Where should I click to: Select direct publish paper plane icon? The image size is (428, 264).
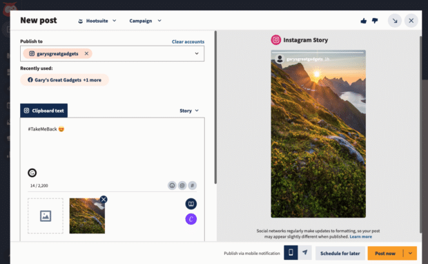click(305, 253)
